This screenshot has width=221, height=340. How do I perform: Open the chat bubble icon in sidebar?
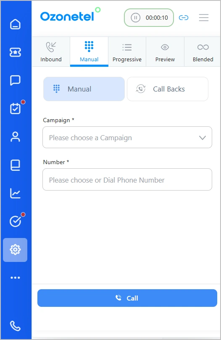(x=15, y=80)
